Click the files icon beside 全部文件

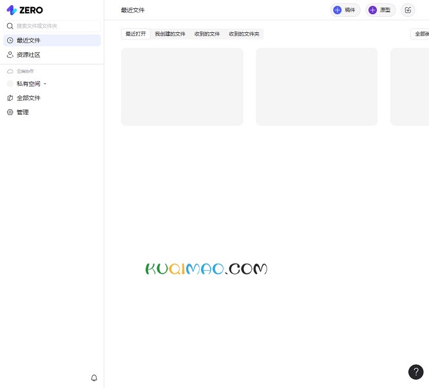(10, 98)
